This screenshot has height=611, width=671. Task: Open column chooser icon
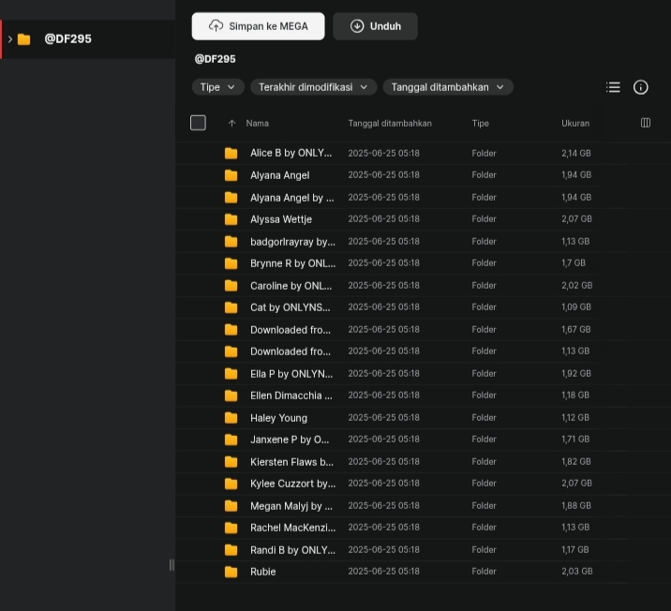[x=646, y=123]
